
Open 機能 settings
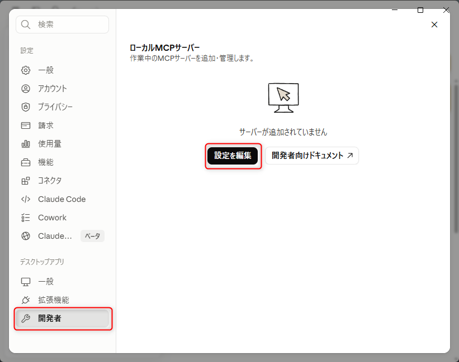point(63,162)
